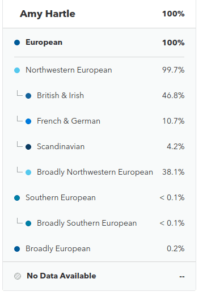Click the 46.8% British & Irish percentage
This screenshot has height=300, width=207.
173,95
